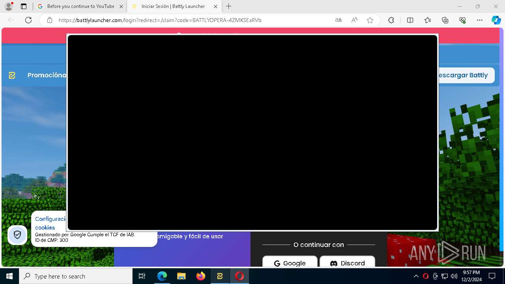Image resolution: width=505 pixels, height=284 pixels.
Task: Activate the Read aloud icon
Action: [x=354, y=20]
